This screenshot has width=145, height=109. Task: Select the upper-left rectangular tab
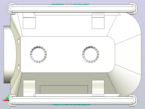click(x=29, y=21)
